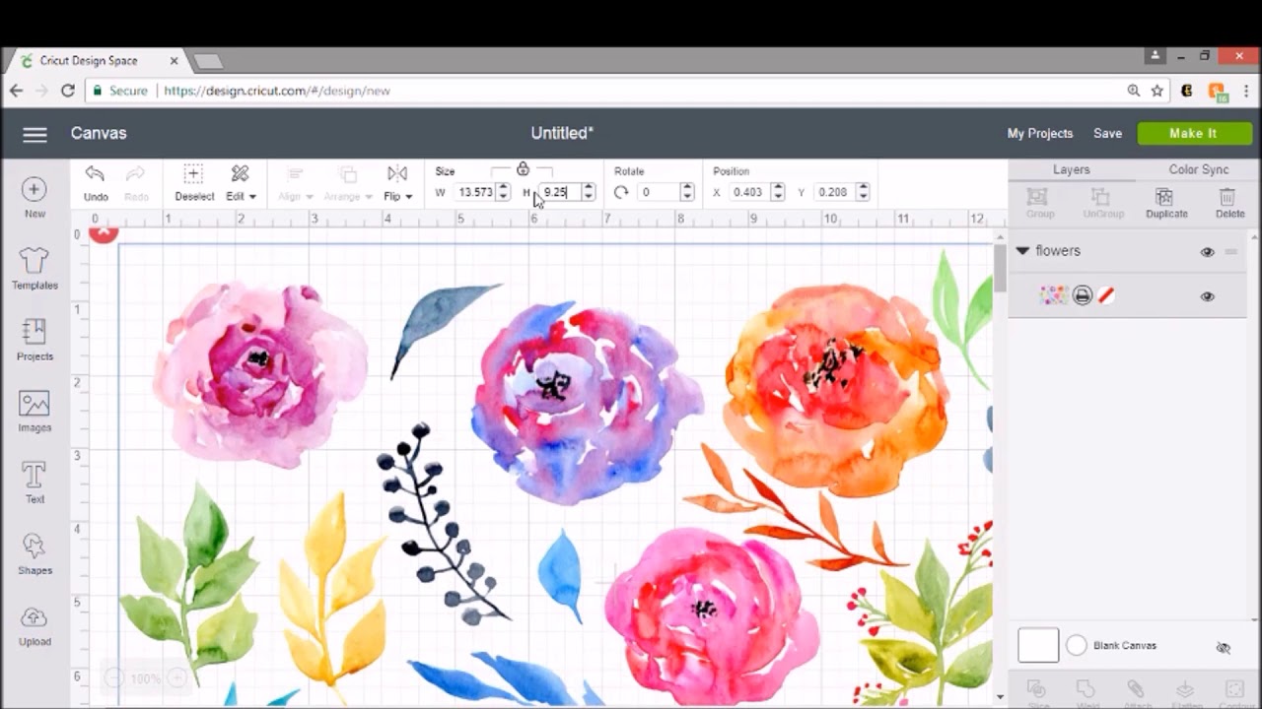Click the flowers layer drag handle
Screen dimensions: 1262x709
[1230, 252]
